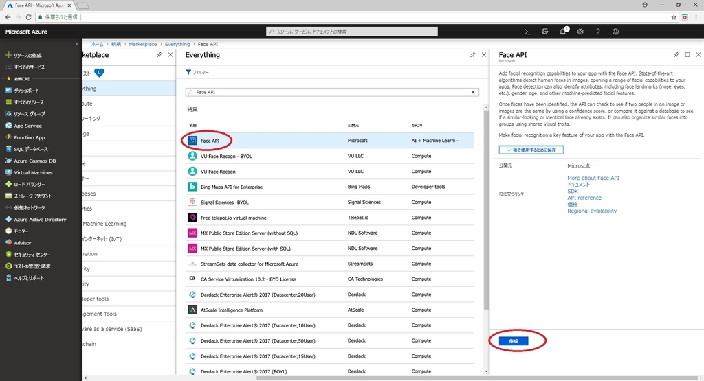Select MX Public Store Edition Server (with SQL)
Viewport: 704px width, 381px height.
point(330,249)
